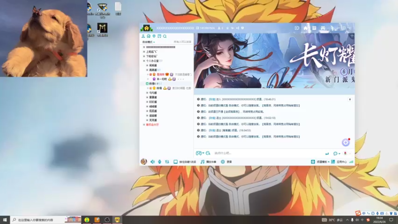Screen dimensions: 398x224
Task: Select the red-text channel in the tree
Action: [152, 125]
